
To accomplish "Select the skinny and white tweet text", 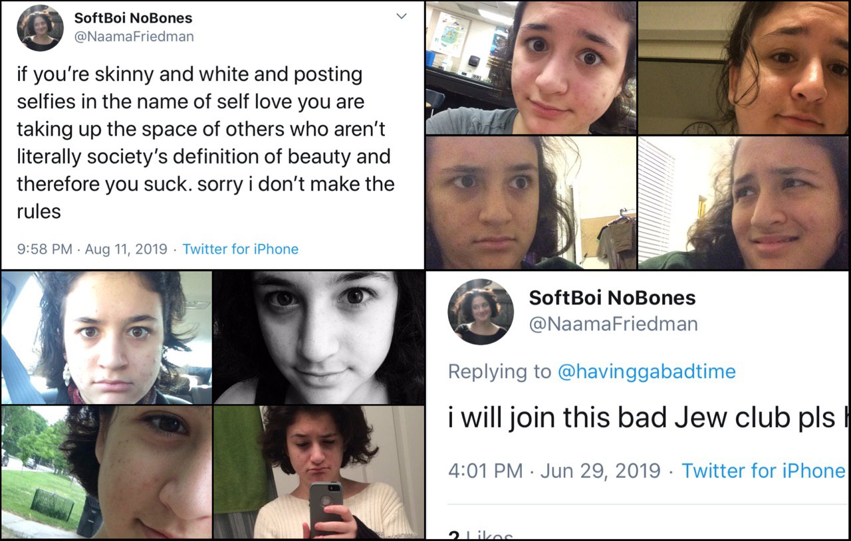I will tap(205, 143).
